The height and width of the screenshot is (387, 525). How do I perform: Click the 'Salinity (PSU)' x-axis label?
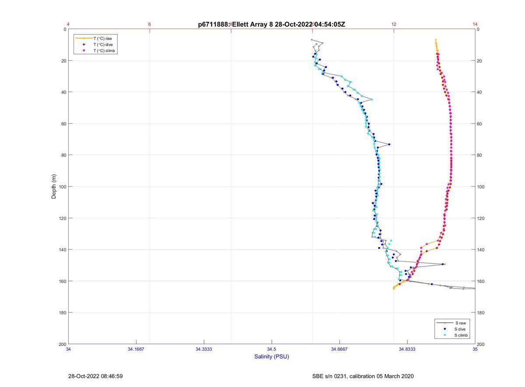[x=272, y=356]
